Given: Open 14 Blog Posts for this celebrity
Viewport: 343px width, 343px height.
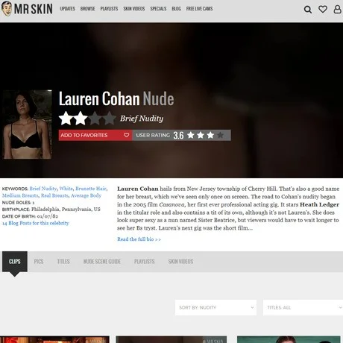Looking at the screenshot, I should click(36, 223).
